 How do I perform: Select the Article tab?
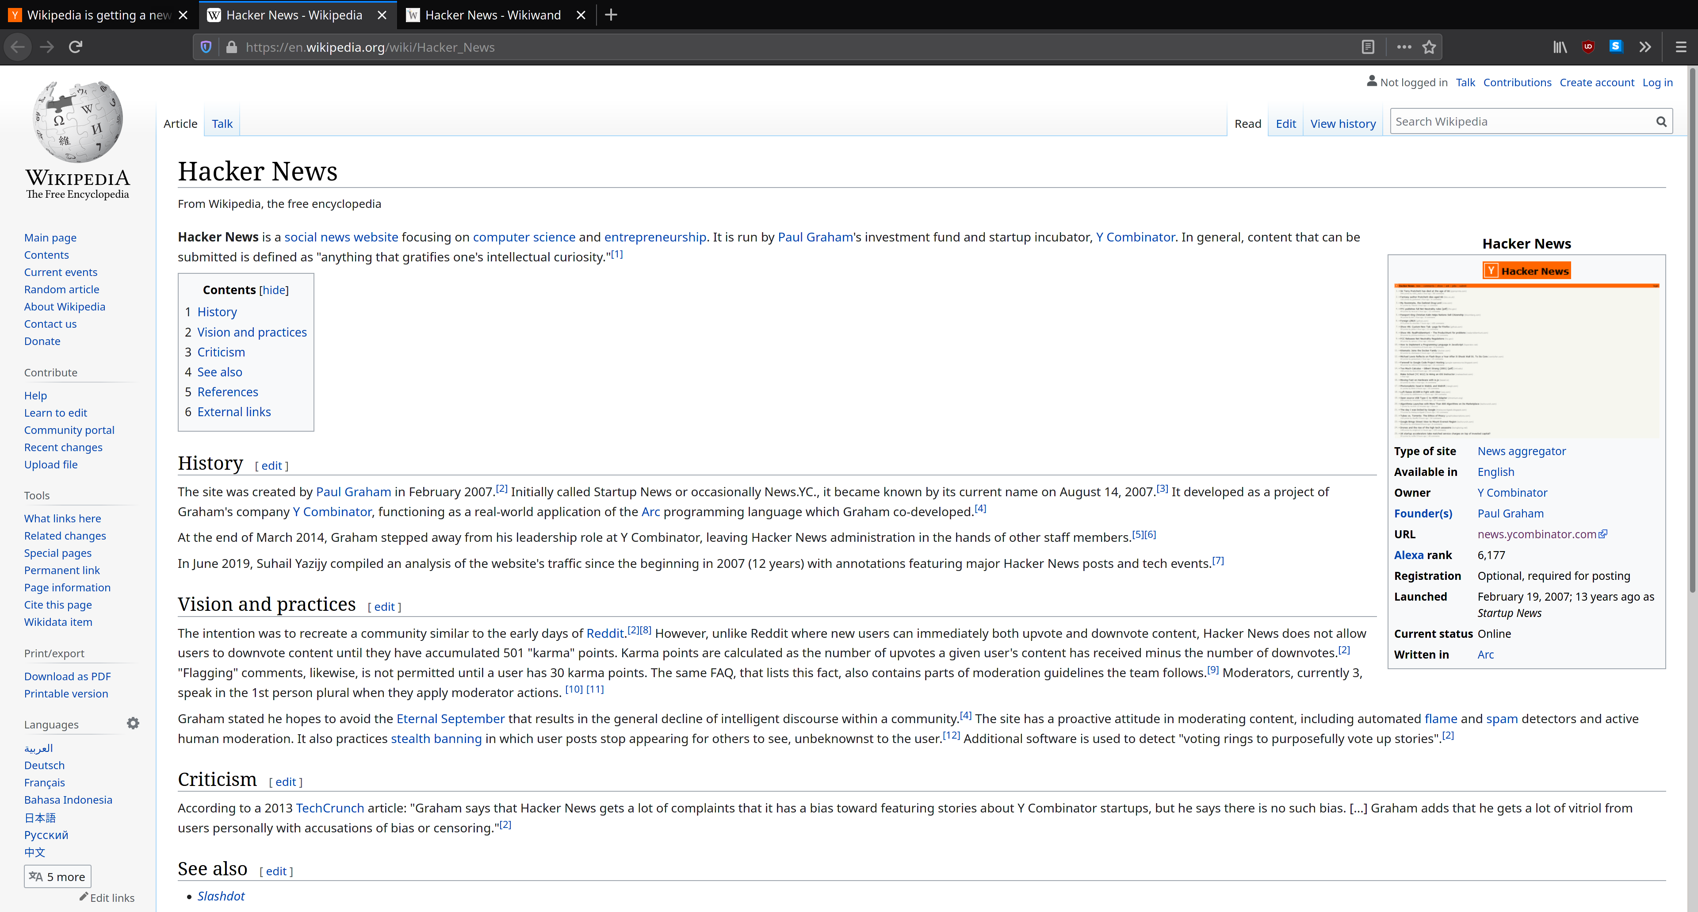click(180, 123)
